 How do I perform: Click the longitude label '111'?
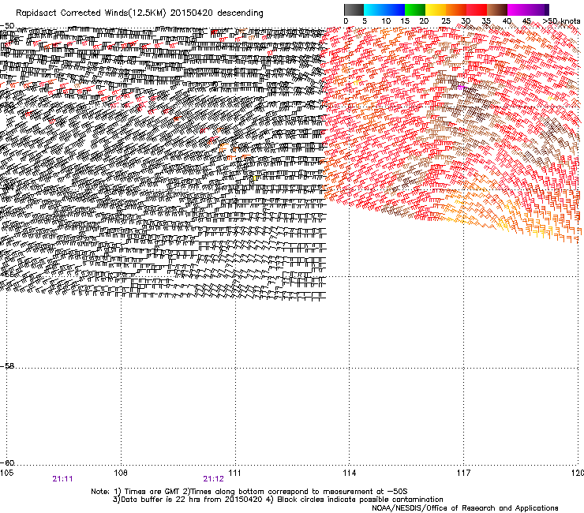click(234, 473)
